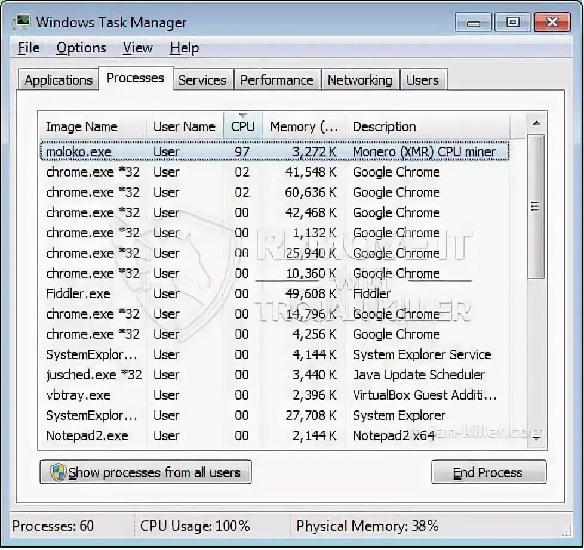Open the Options menu

click(81, 48)
